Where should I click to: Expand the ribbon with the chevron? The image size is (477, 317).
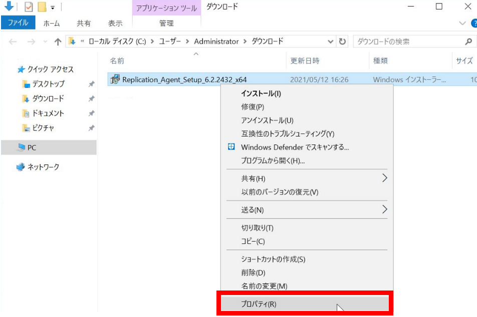point(462,23)
